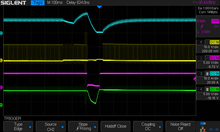Open channel 1 tab labeled 1
The height and width of the screenshot is (132, 220).
(201, 42)
